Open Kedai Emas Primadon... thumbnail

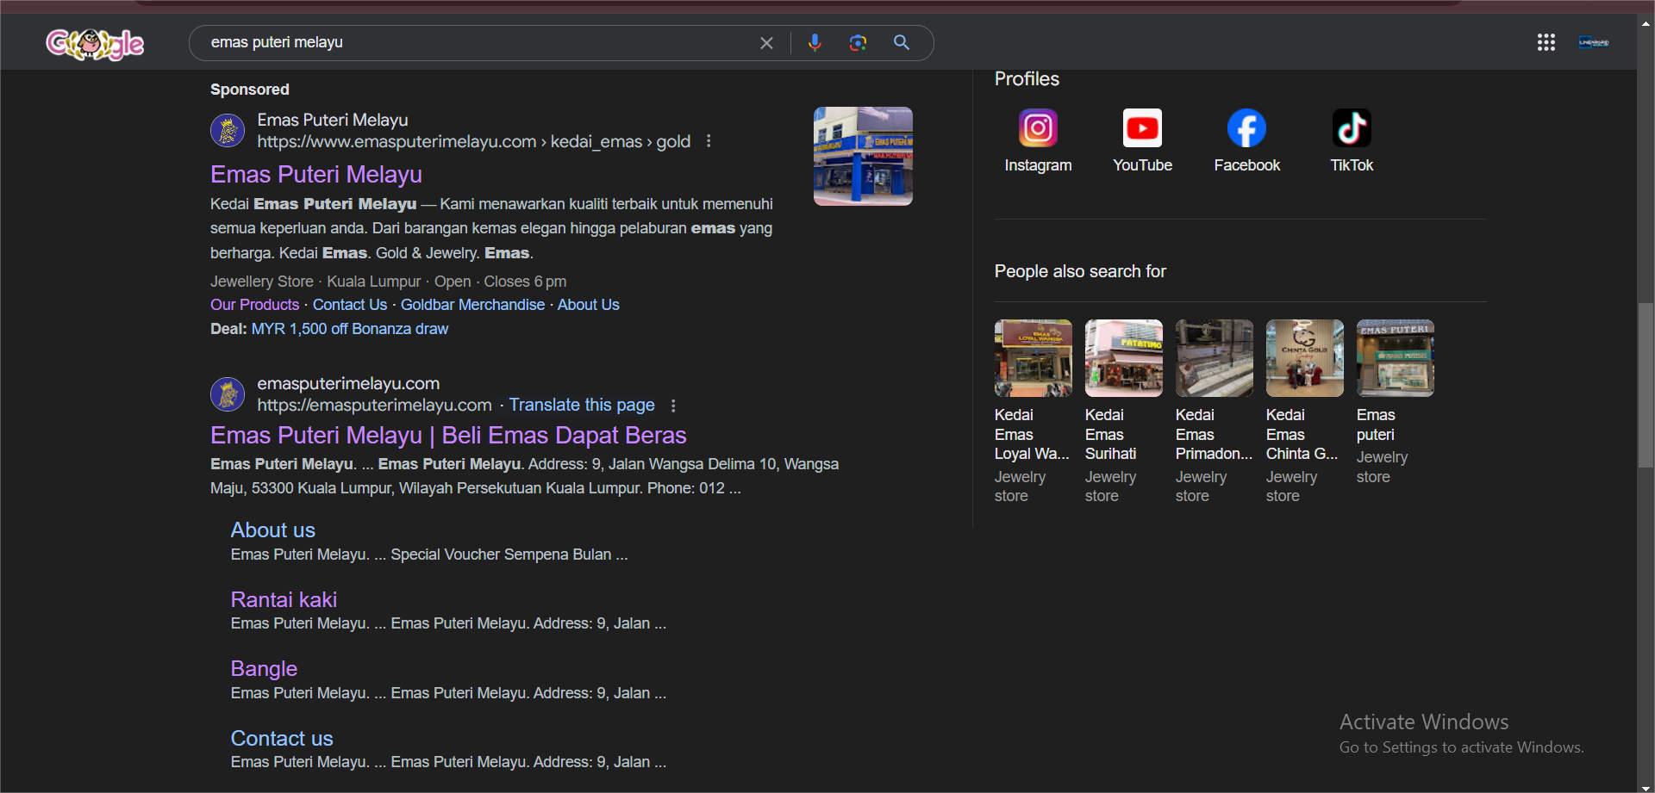click(x=1215, y=358)
